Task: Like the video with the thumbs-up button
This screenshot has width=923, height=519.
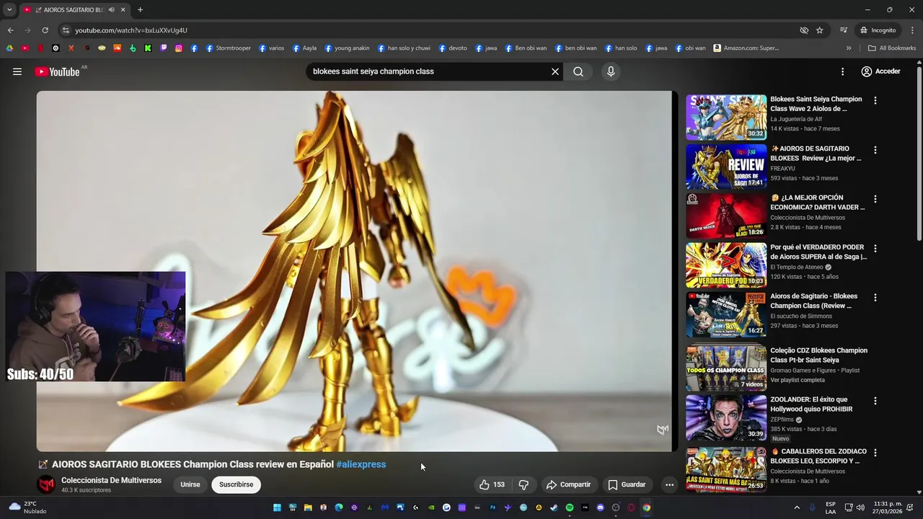Action: (492, 484)
